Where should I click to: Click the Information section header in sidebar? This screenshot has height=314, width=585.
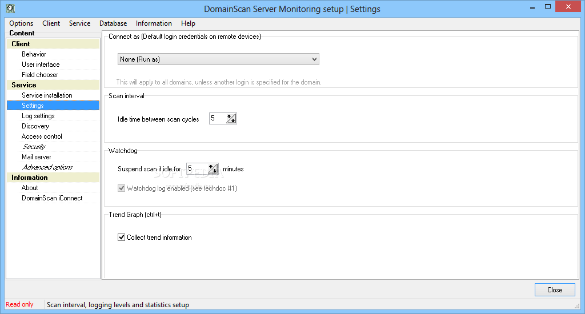pos(53,178)
